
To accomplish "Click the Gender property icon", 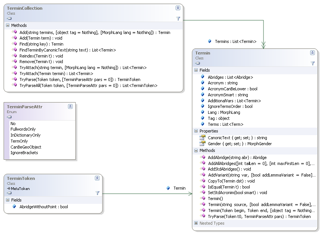I will pos(202,144).
